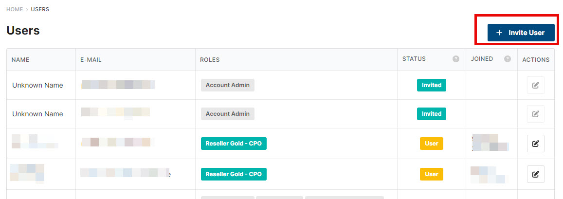Open the Joined column help icon

[508, 59]
